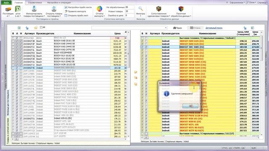
Task: Toggle Н checkbox for left Indesit WIN 81 (EX) row
Action: click(x=21, y=118)
